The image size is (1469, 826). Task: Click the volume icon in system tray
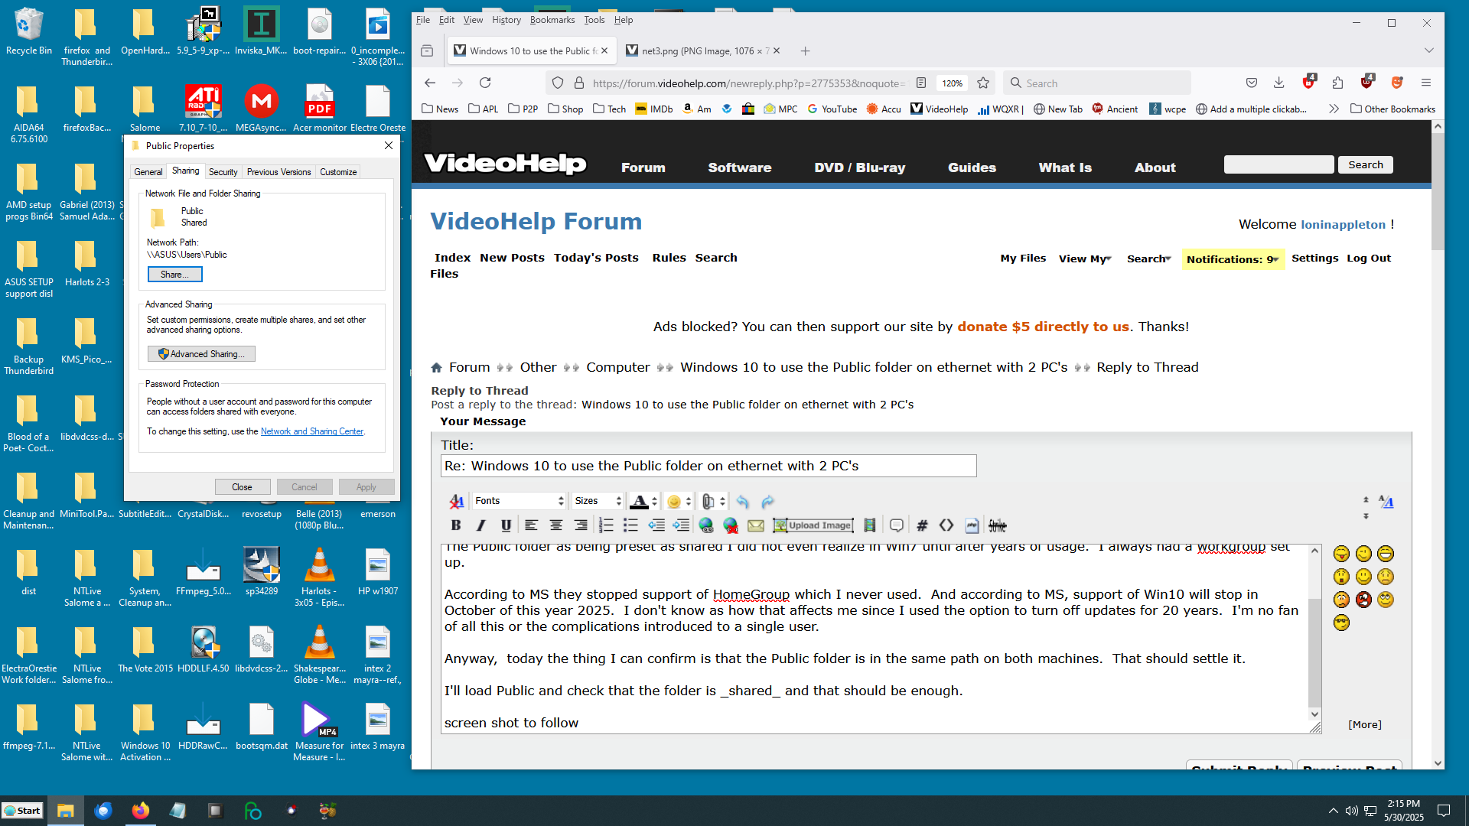point(1351,811)
